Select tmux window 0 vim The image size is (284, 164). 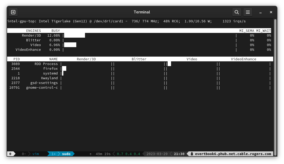point(31,154)
